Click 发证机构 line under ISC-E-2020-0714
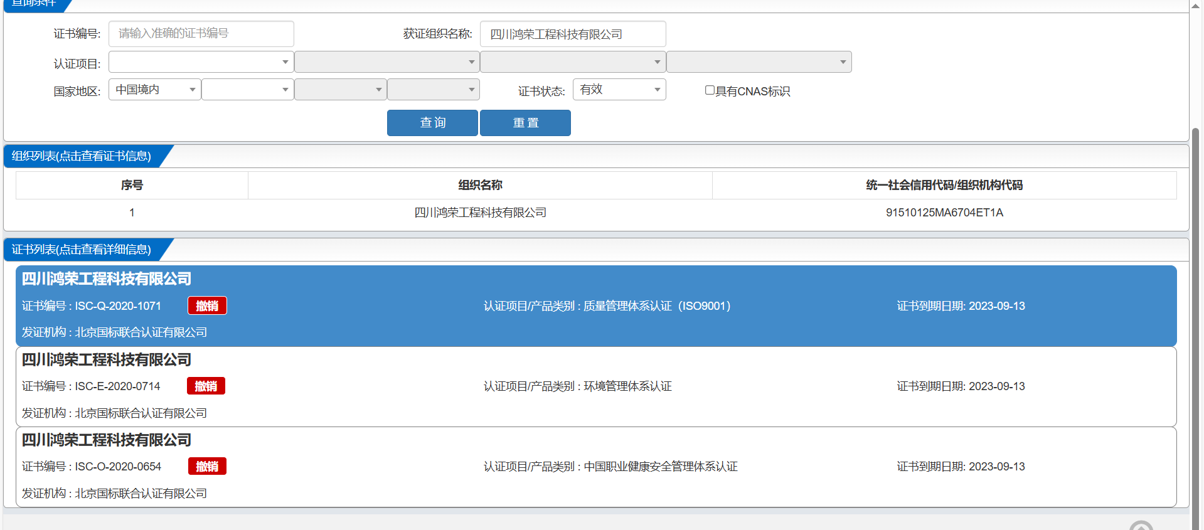The height and width of the screenshot is (530, 1204). pyautogui.click(x=114, y=413)
